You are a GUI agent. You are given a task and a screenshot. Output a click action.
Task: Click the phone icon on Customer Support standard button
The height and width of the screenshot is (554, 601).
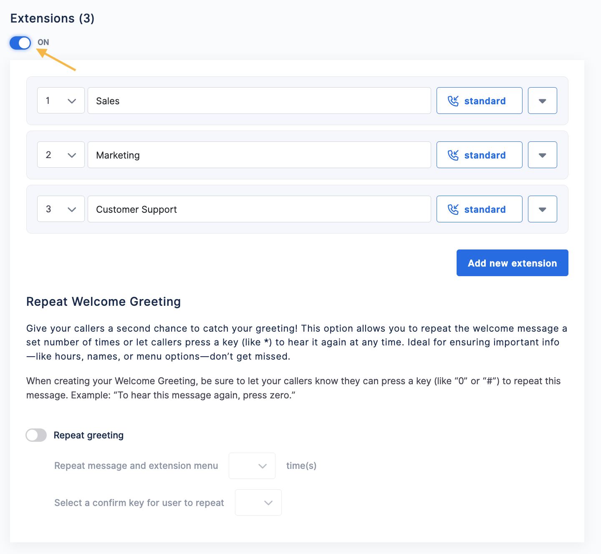[453, 209]
